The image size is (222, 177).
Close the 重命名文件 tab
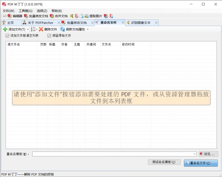pyautogui.click(x=123, y=23)
